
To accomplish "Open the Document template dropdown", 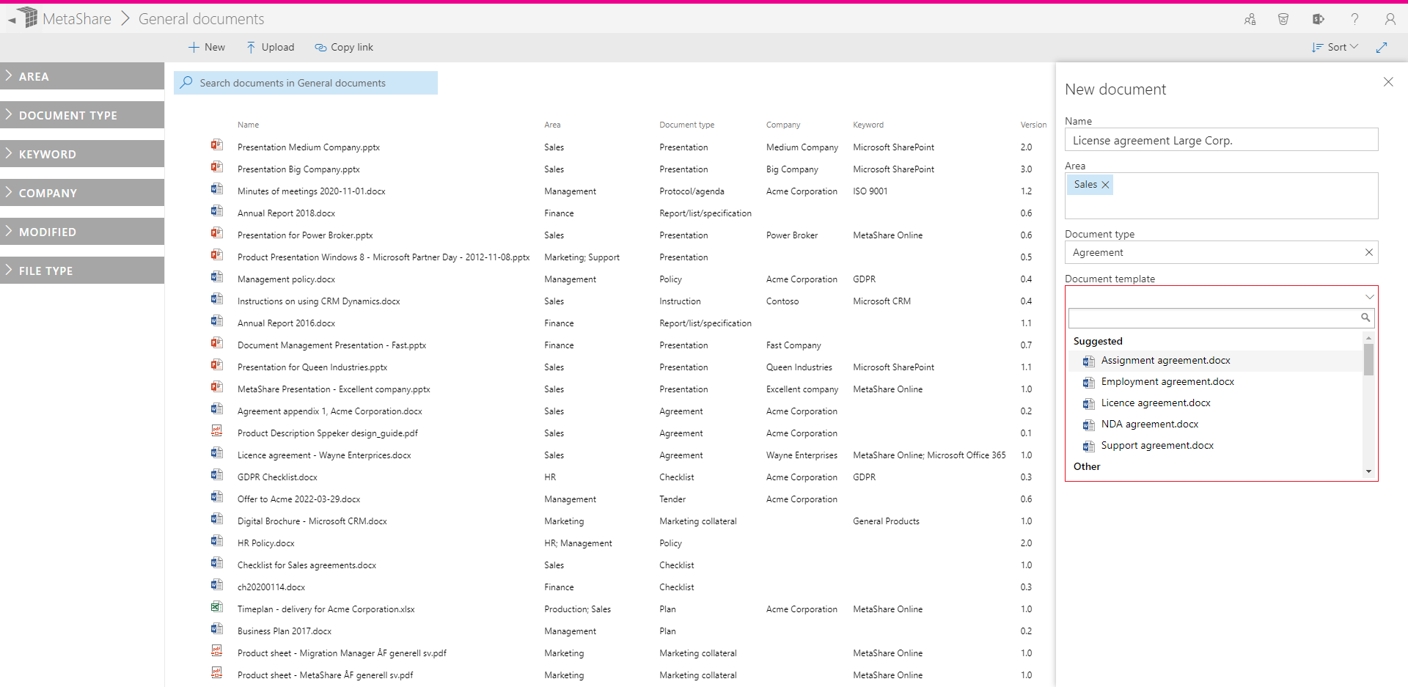I will [1370, 296].
